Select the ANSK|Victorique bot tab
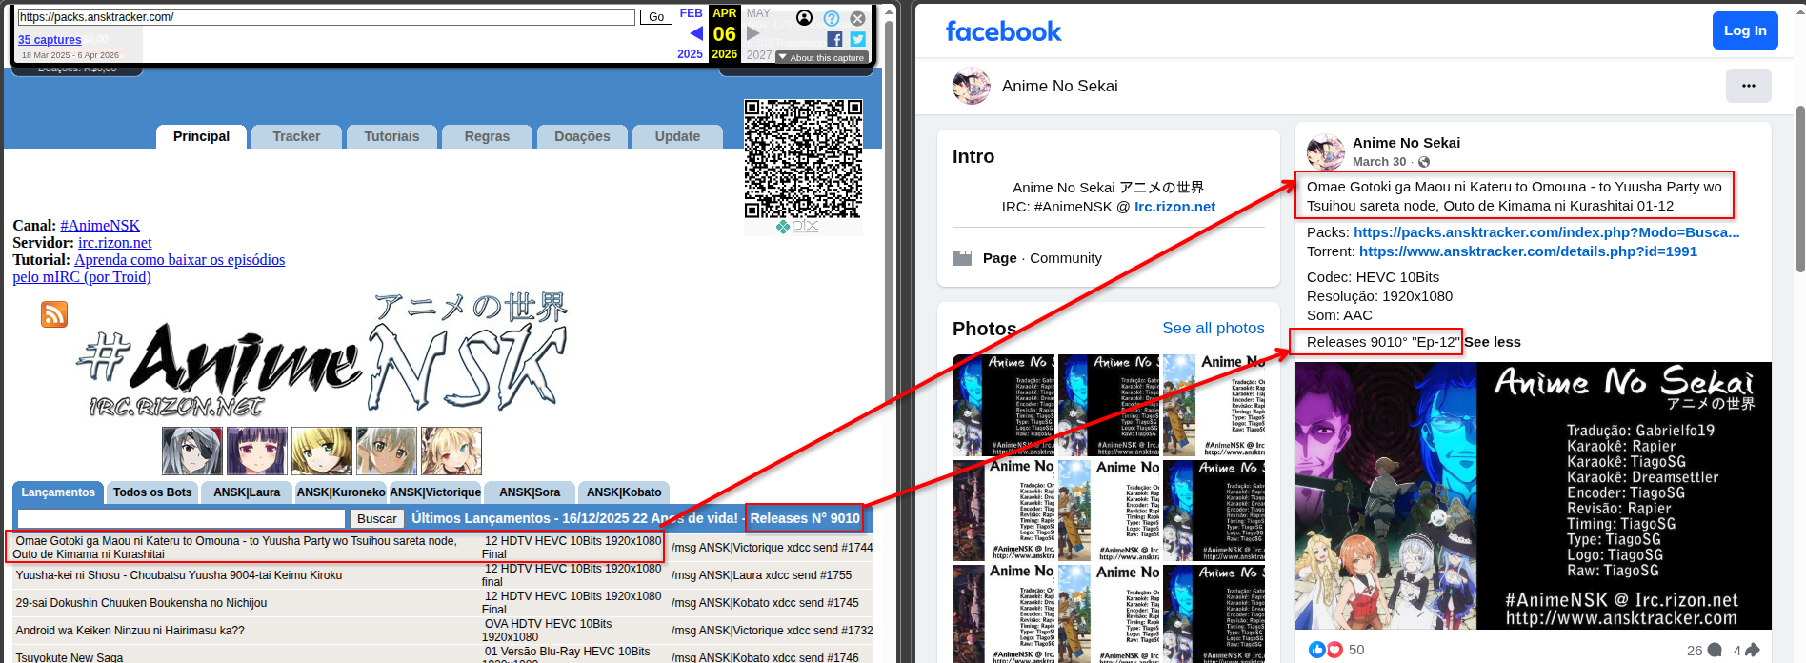 click(x=435, y=492)
